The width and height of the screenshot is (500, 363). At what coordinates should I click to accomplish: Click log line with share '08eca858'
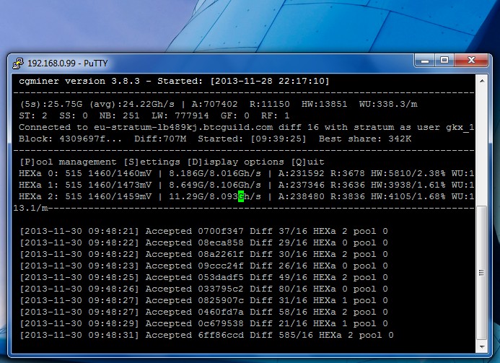(x=203, y=242)
